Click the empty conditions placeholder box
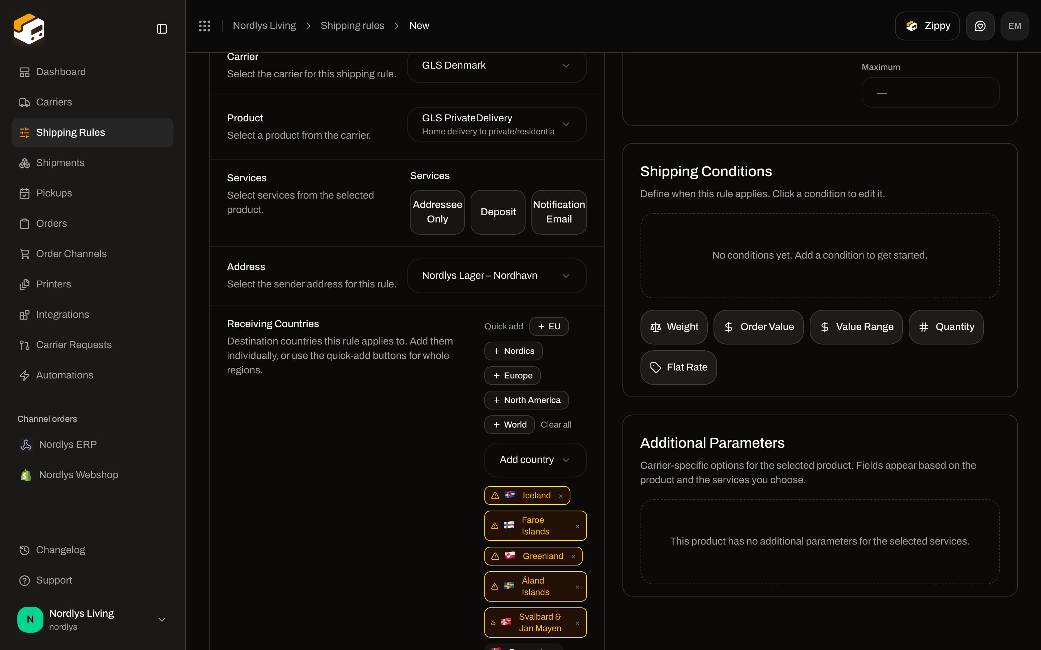This screenshot has height=650, width=1041. 820,256
